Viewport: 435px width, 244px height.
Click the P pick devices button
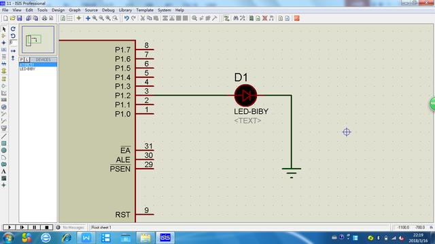22,60
